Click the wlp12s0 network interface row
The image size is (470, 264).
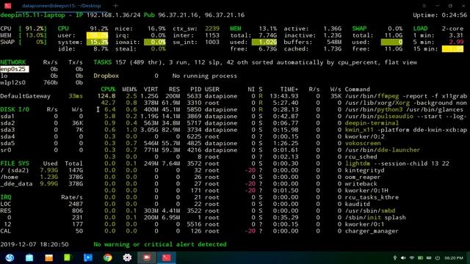[41, 83]
